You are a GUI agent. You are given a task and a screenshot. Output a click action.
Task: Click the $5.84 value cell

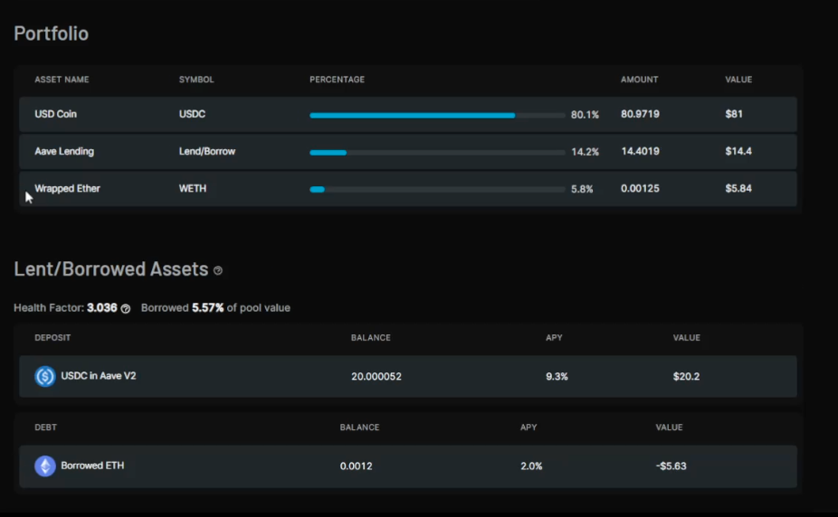[x=738, y=188]
